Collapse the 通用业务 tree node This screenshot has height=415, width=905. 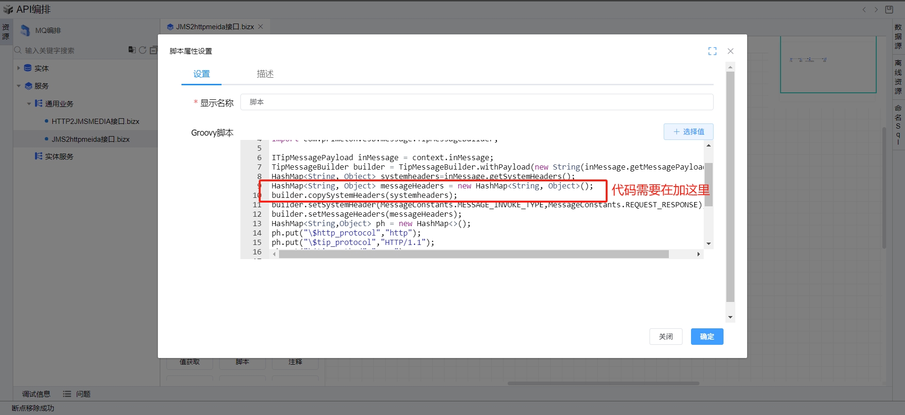pos(29,104)
